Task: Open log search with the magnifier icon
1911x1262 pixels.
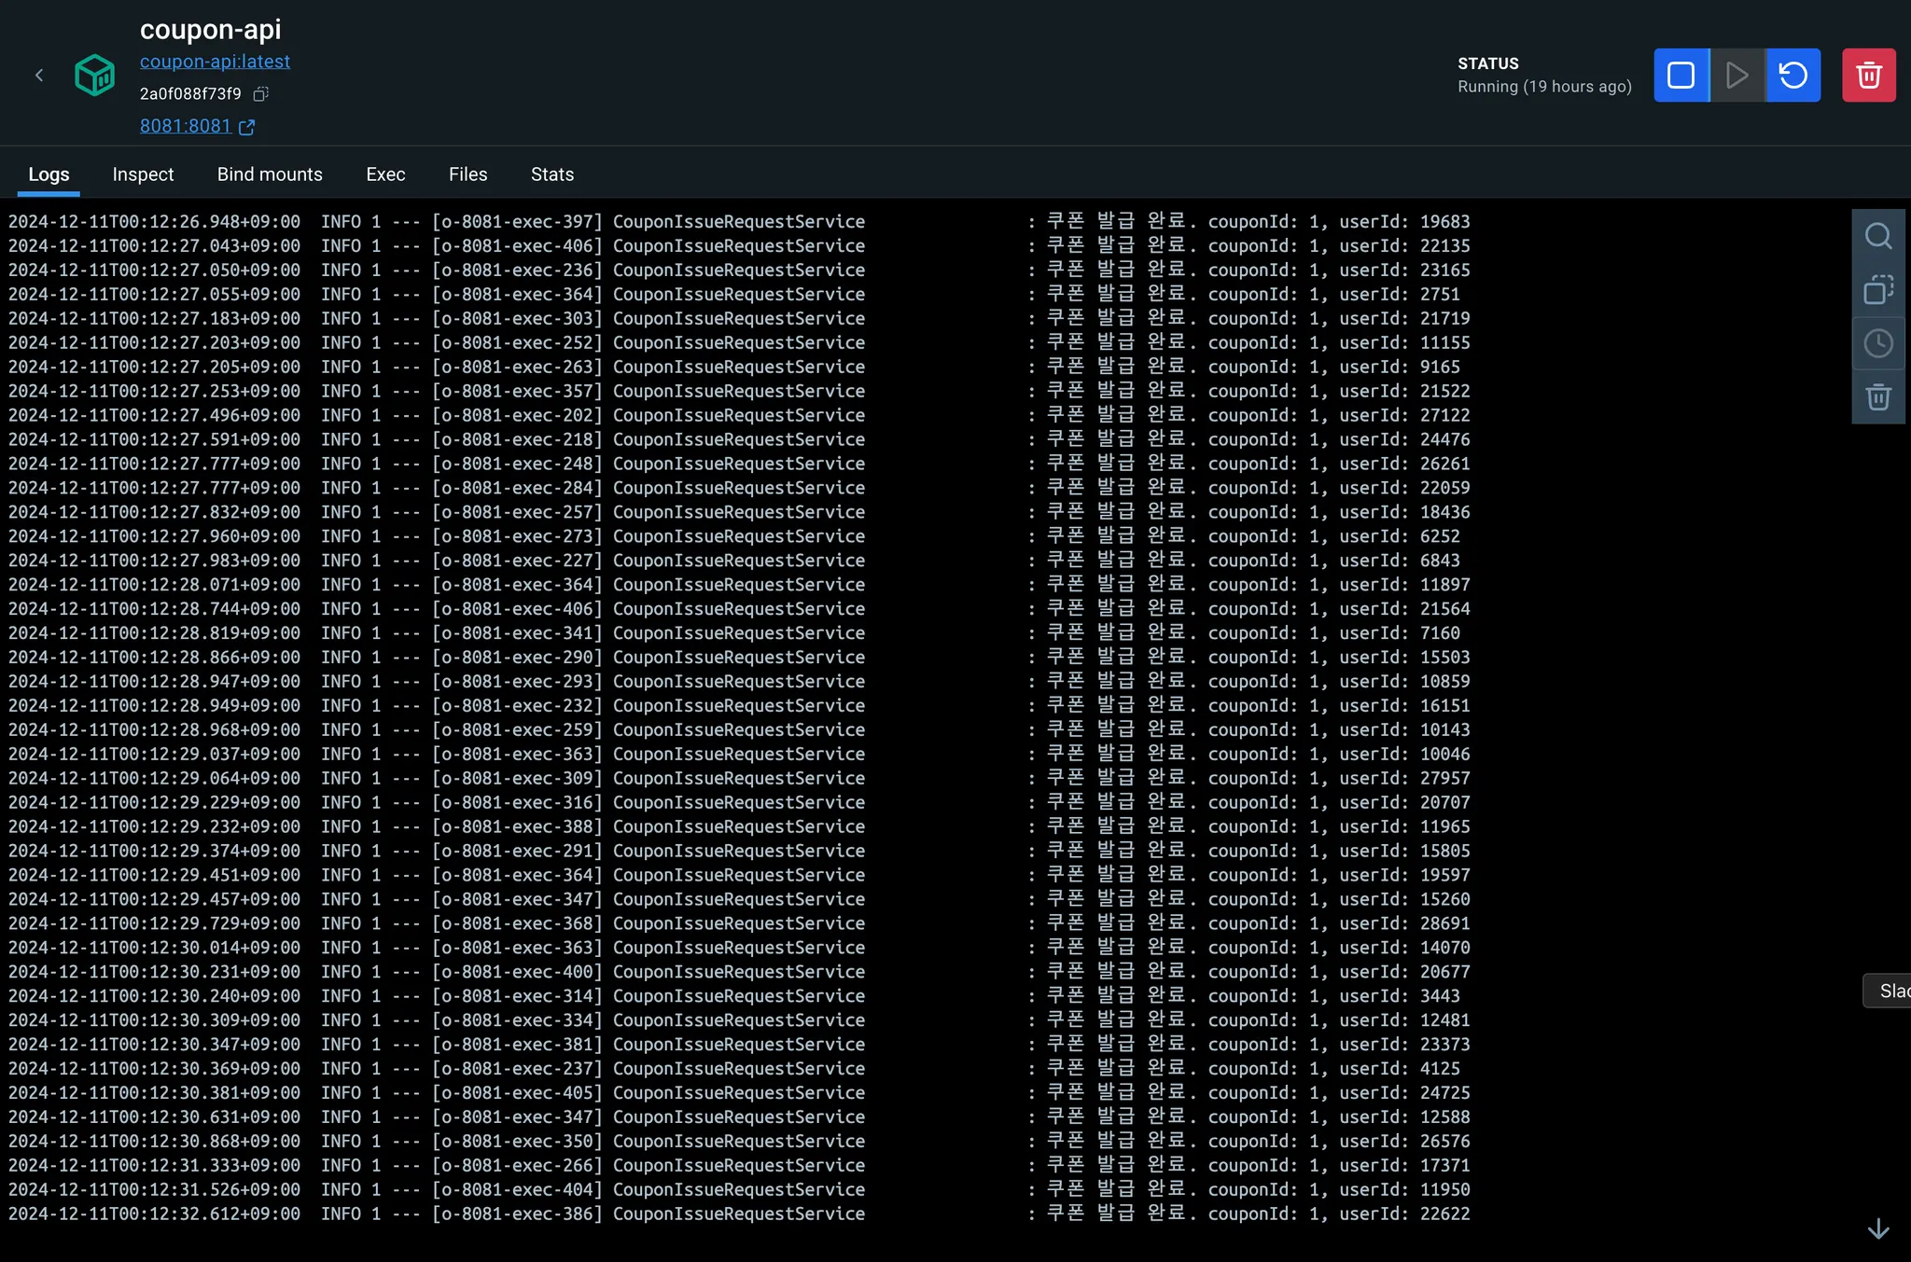Action: (1877, 236)
